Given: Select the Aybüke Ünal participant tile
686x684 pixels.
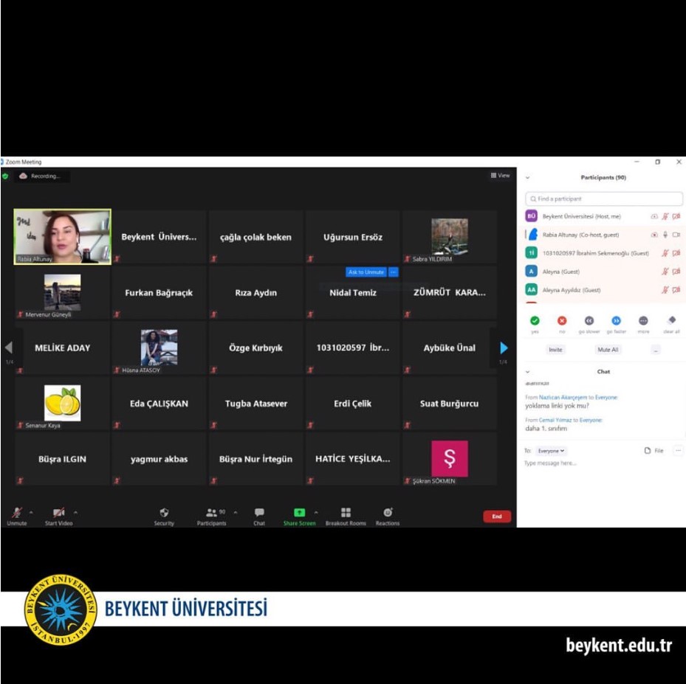Looking at the screenshot, I should 450,348.
